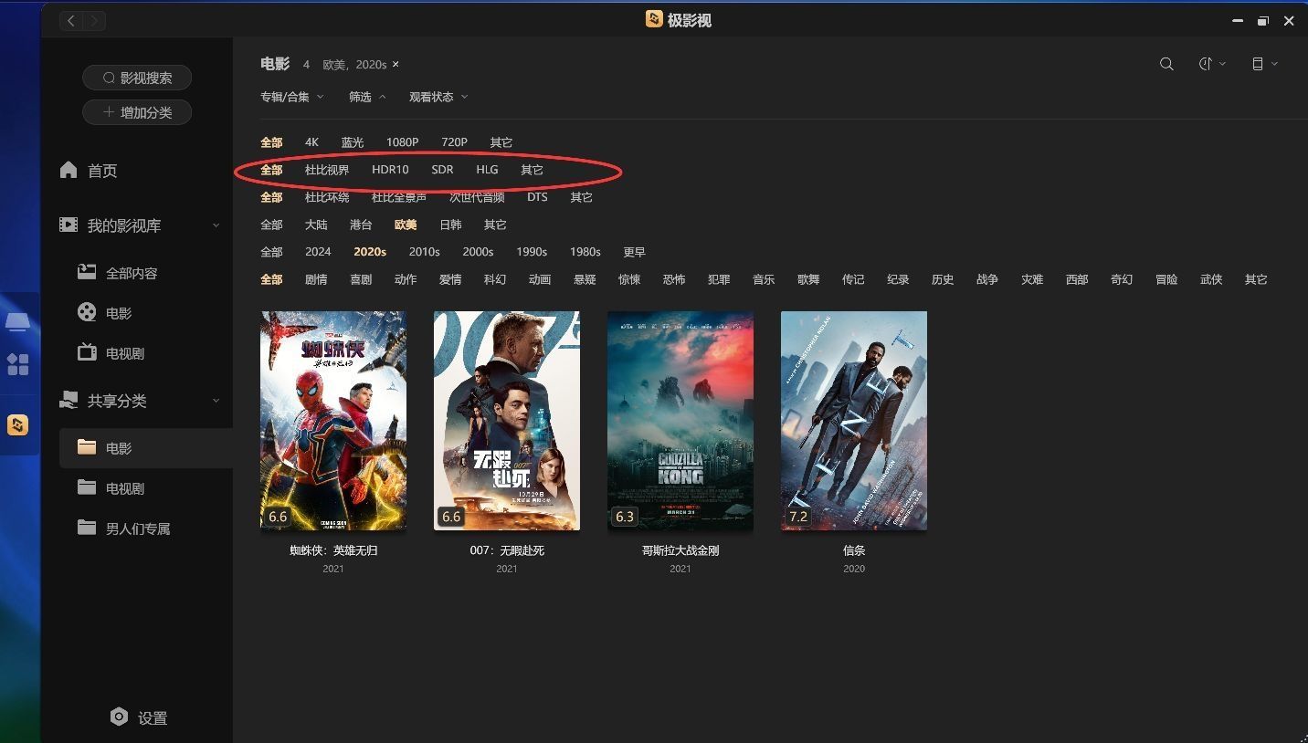Filter by 2010s decade
The height and width of the screenshot is (743, 1308).
424,252
